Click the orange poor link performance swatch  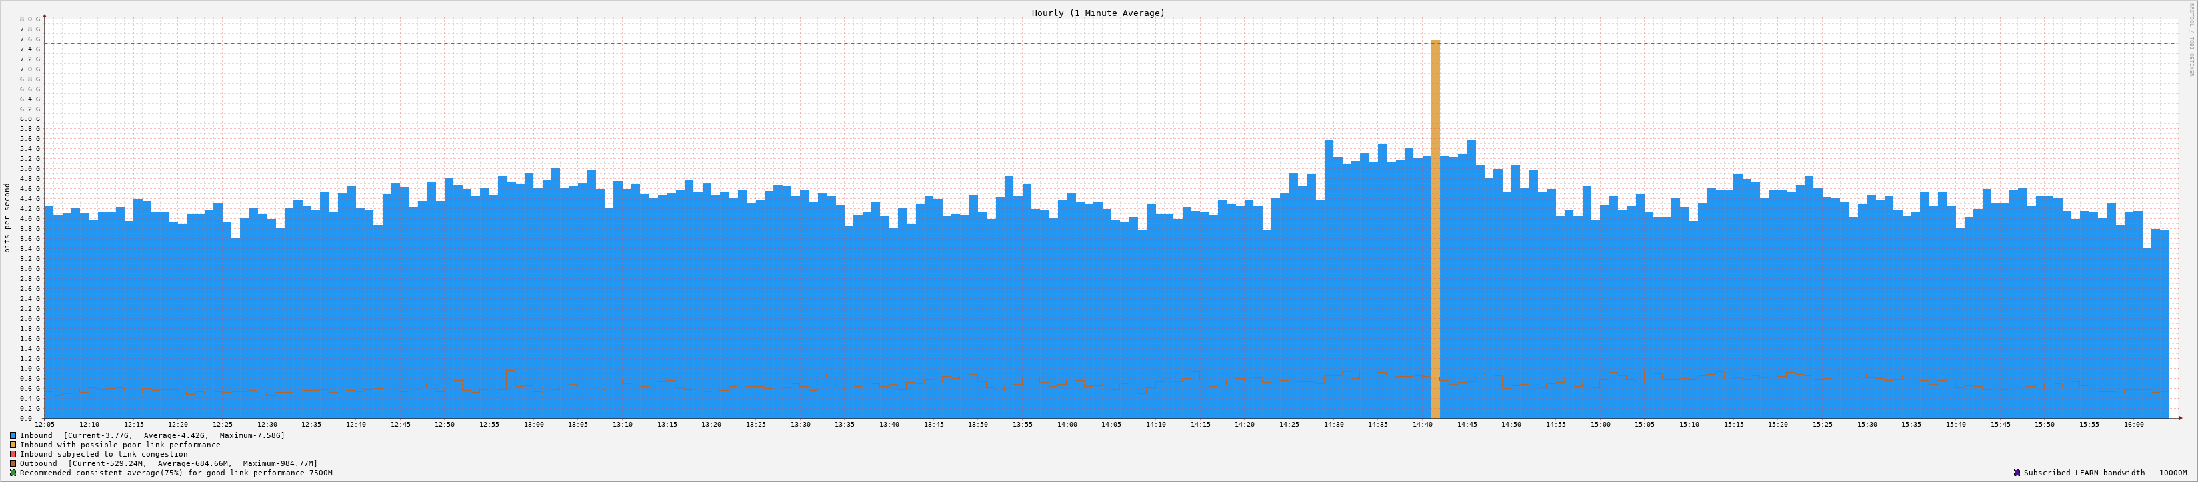(x=13, y=445)
